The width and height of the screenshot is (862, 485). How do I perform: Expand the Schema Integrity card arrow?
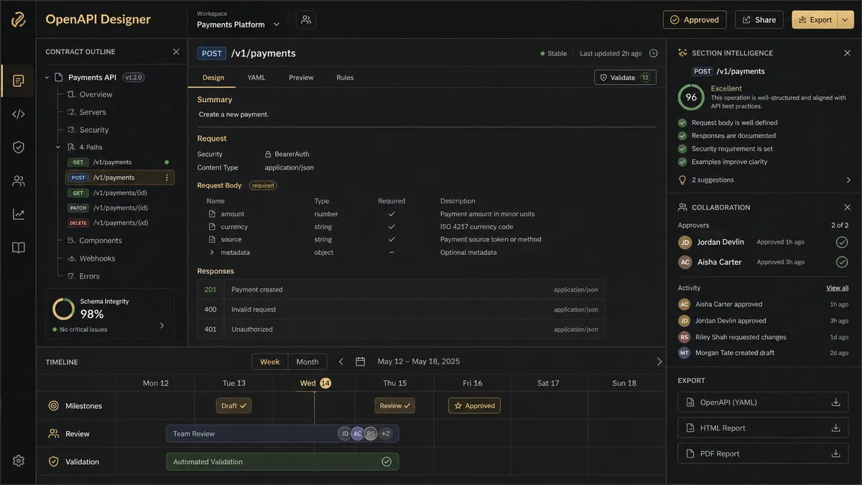pyautogui.click(x=162, y=325)
